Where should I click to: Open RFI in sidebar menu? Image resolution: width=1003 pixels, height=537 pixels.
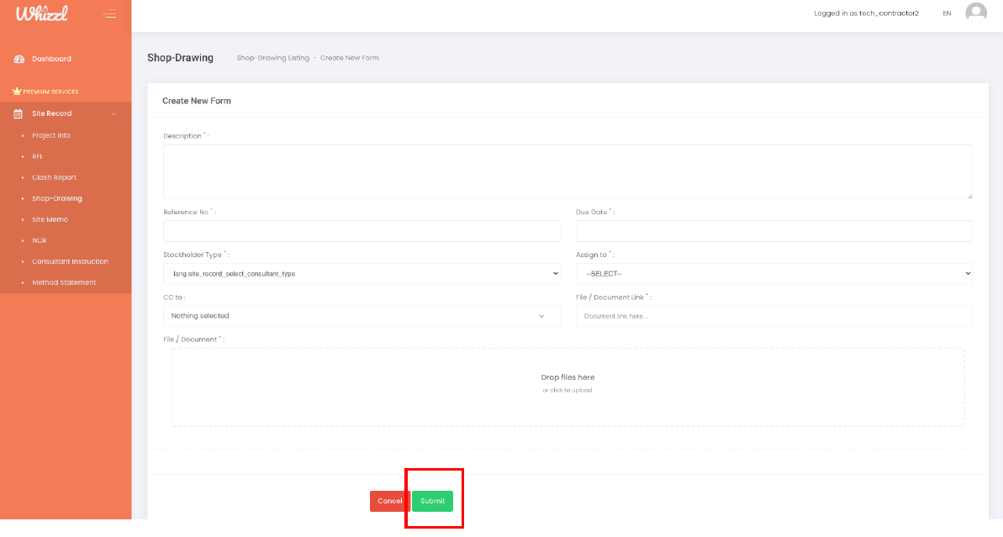click(x=37, y=156)
